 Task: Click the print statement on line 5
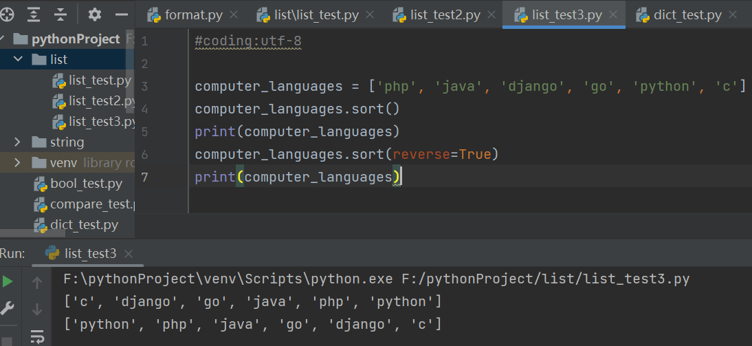[297, 132]
